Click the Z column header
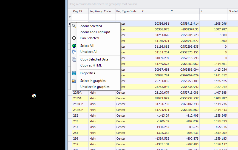This screenshot has width=238, height=150. pyautogui.click(x=213, y=11)
